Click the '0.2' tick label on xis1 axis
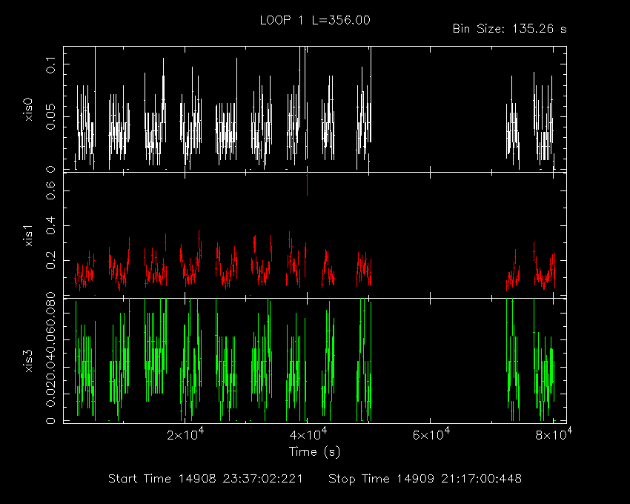630x504 pixels. 50,260
